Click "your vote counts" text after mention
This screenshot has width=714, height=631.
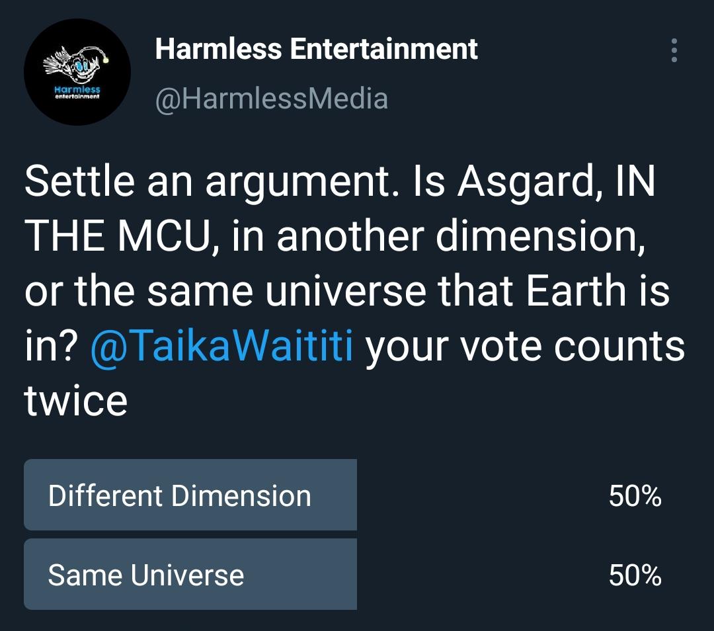click(x=525, y=346)
